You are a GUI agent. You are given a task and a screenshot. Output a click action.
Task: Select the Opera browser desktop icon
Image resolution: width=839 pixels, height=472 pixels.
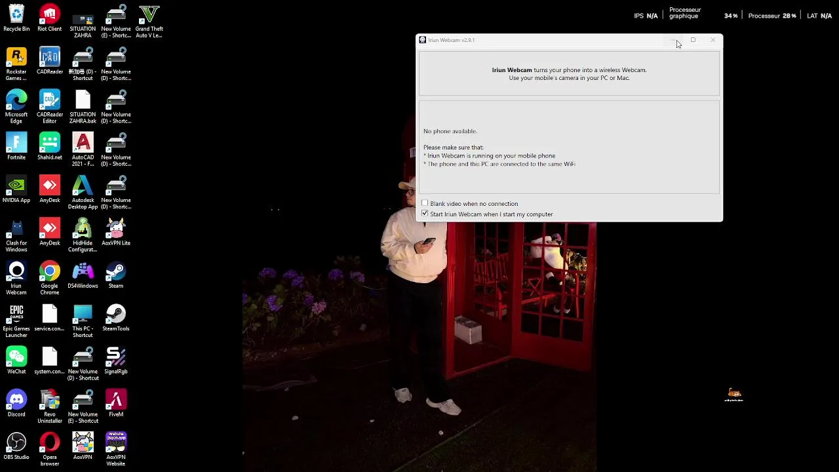(x=49, y=449)
